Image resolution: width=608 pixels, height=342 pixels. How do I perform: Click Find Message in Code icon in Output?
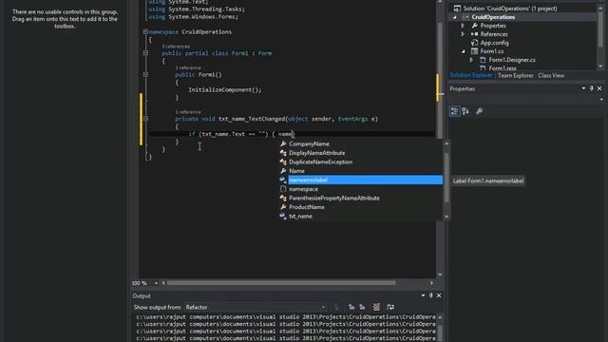[338, 307]
